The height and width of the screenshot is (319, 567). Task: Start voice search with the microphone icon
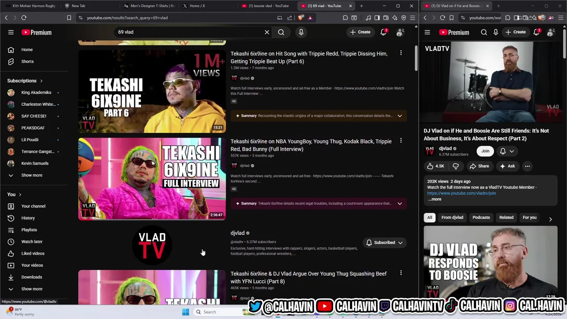(301, 32)
